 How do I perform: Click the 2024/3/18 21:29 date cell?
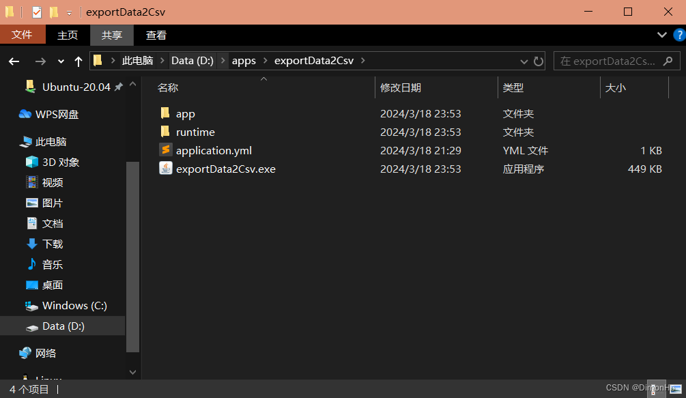coord(420,150)
